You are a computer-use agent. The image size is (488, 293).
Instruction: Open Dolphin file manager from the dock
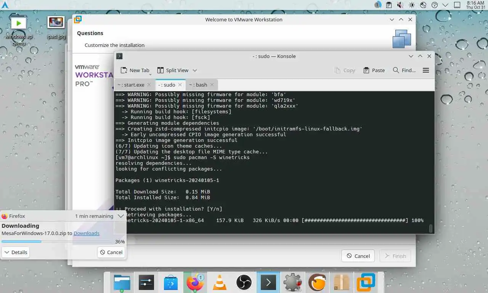pyautogui.click(x=122, y=283)
